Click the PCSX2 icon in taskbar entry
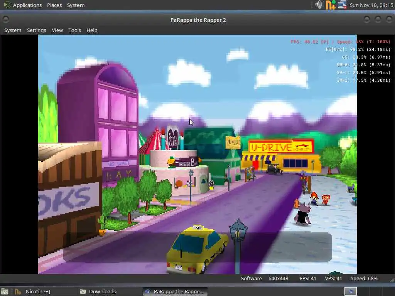 tap(148, 291)
